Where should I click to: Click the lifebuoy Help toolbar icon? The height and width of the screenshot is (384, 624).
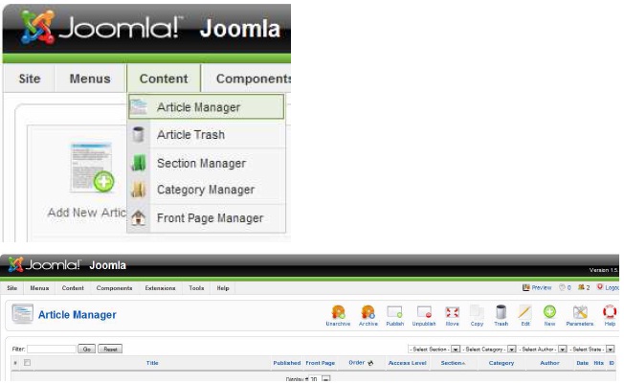pyautogui.click(x=610, y=312)
